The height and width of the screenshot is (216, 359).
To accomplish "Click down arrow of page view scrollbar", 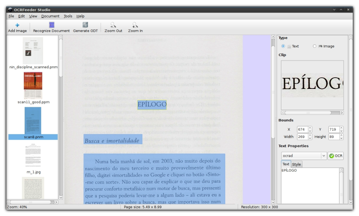I will click(273, 202).
